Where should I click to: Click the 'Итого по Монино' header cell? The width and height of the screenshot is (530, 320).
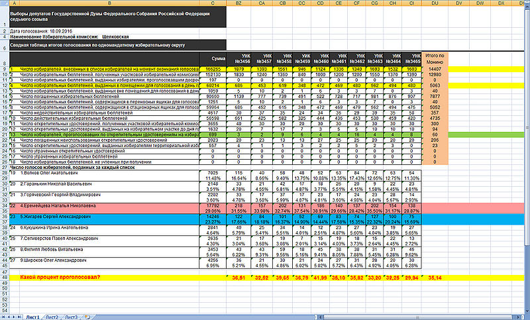[435, 58]
